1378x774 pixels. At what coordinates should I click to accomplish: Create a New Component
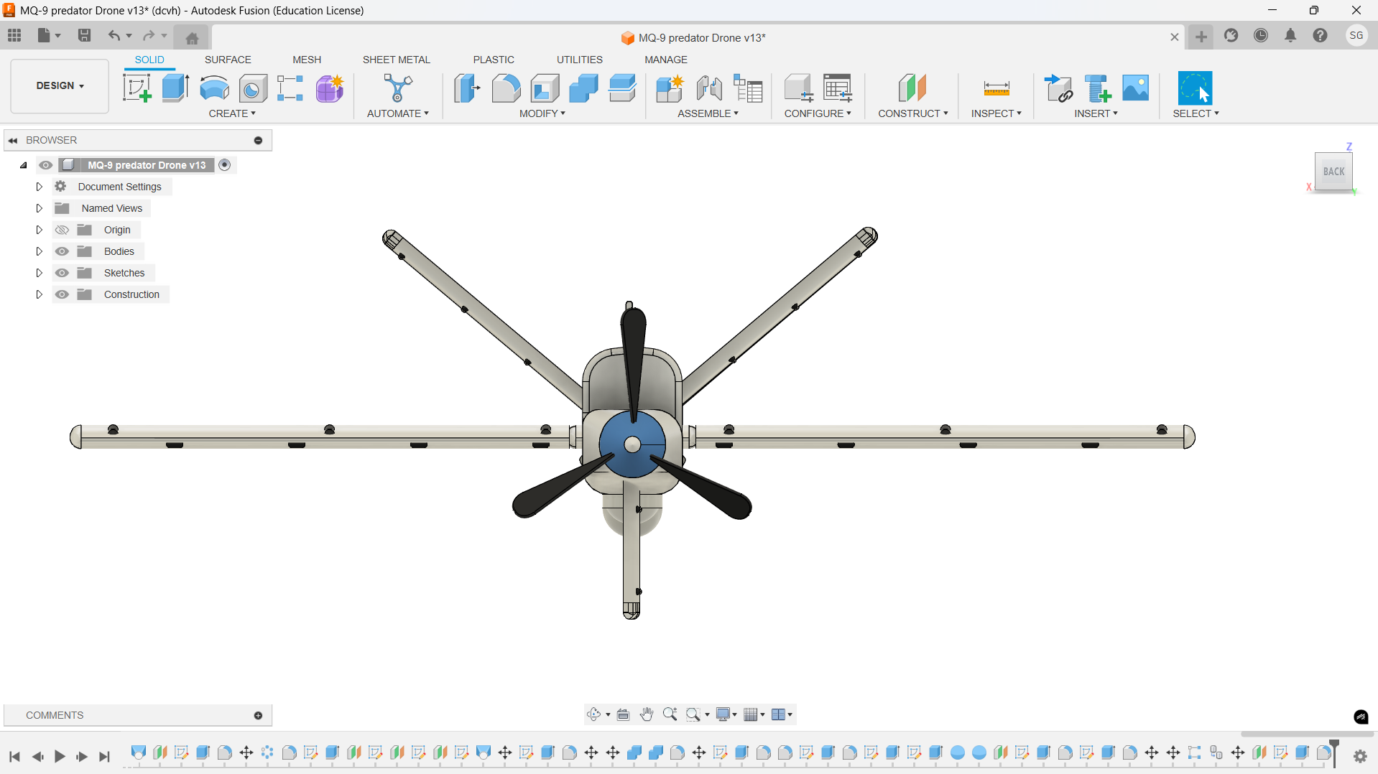(x=670, y=88)
